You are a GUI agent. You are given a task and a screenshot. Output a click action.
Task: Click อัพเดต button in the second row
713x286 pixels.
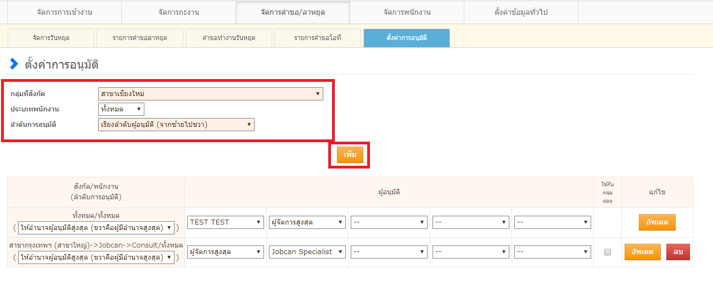[x=642, y=252]
